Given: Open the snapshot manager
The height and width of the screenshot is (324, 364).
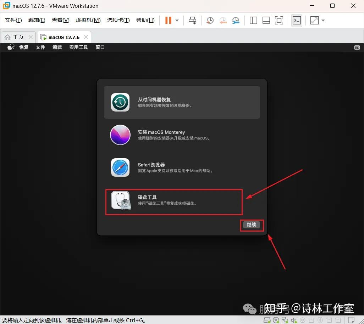Looking at the screenshot, I should [236, 21].
